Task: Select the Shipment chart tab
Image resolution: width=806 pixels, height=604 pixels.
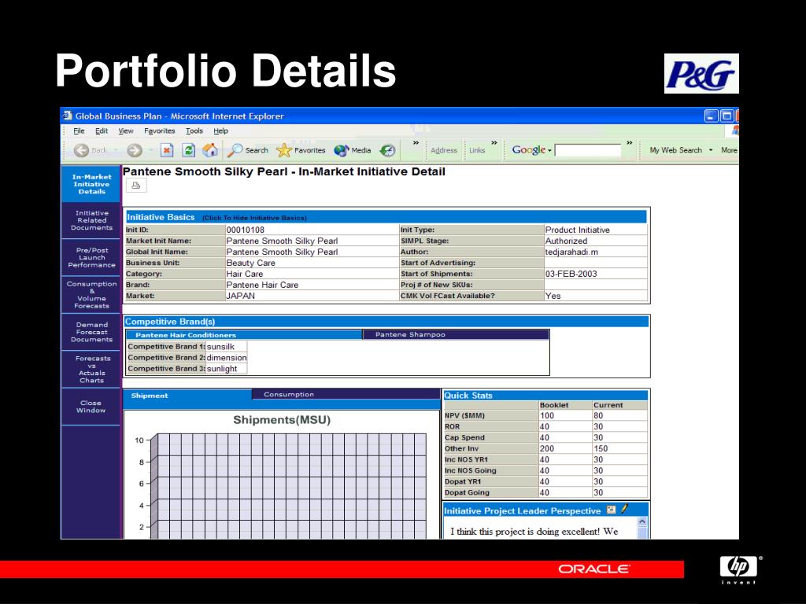Action: pos(187,396)
